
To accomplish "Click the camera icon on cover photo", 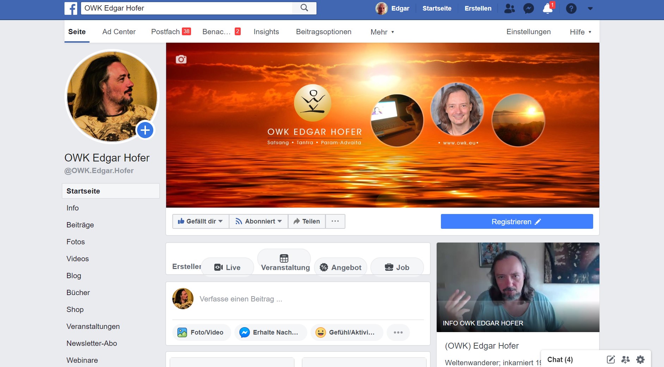I will click(181, 59).
